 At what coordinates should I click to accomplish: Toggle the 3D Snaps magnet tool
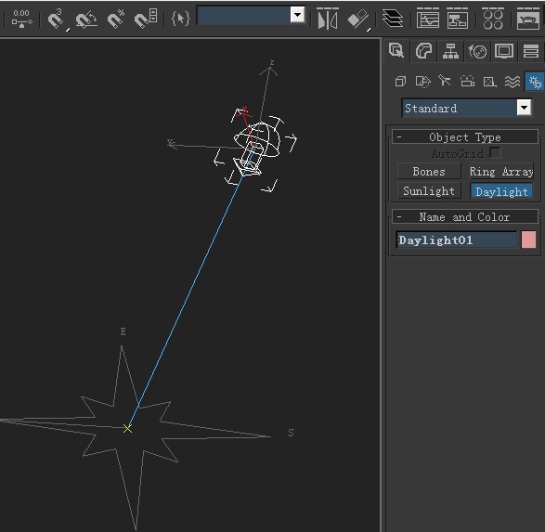(56, 19)
